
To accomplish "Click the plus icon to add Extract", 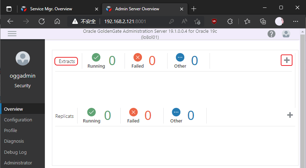I will coord(287,61).
